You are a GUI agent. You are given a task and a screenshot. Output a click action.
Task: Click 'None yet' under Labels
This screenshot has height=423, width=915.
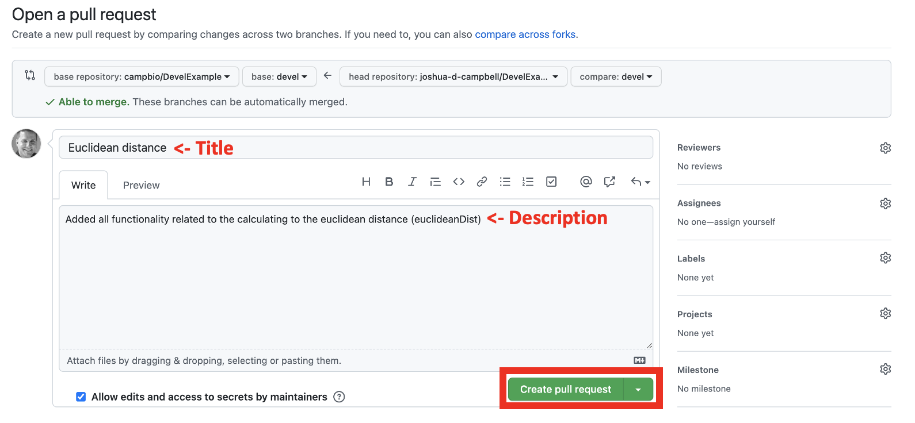point(695,278)
